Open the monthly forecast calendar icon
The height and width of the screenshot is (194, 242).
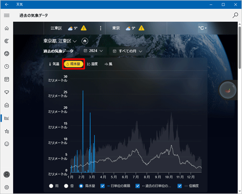coord(7,79)
